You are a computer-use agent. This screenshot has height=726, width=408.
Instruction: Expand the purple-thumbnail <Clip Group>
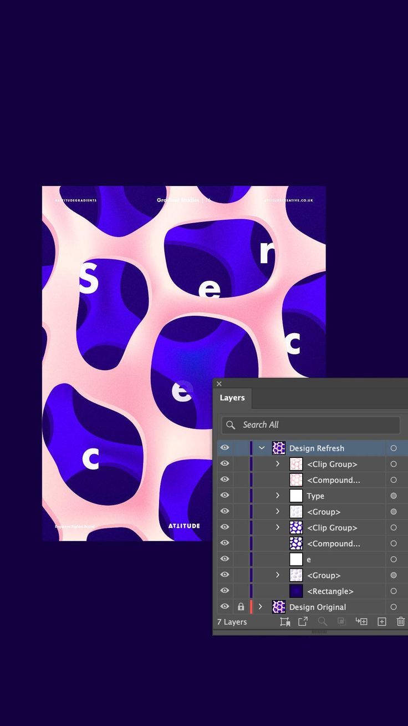coord(278,527)
